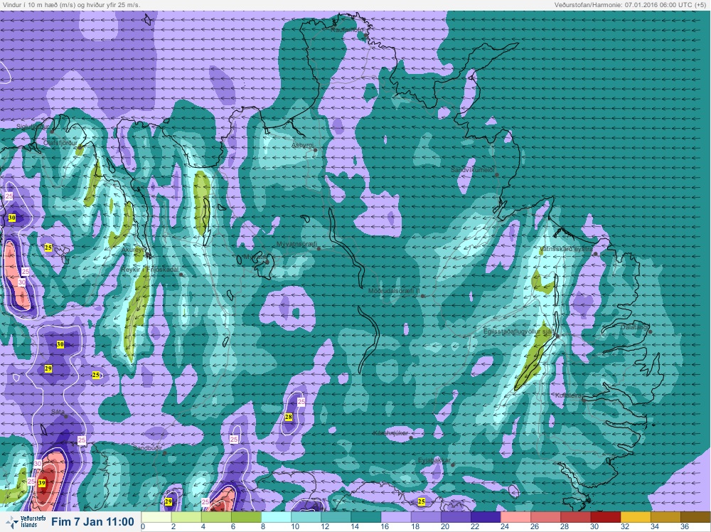Click the Fim 7 Jan 11:00 timestamp
Screen dimensions: 711x532
(x=92, y=521)
